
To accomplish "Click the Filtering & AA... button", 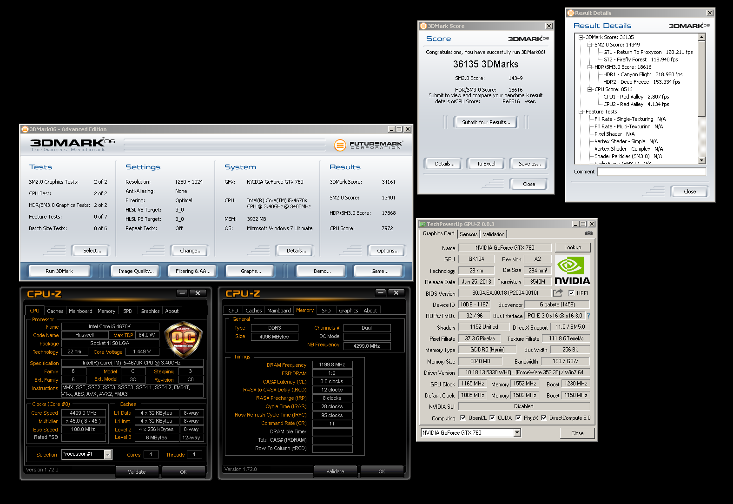I will [193, 271].
